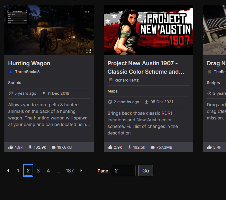Click Hunting Wagon description text
The image size is (226, 200).
[49, 115]
